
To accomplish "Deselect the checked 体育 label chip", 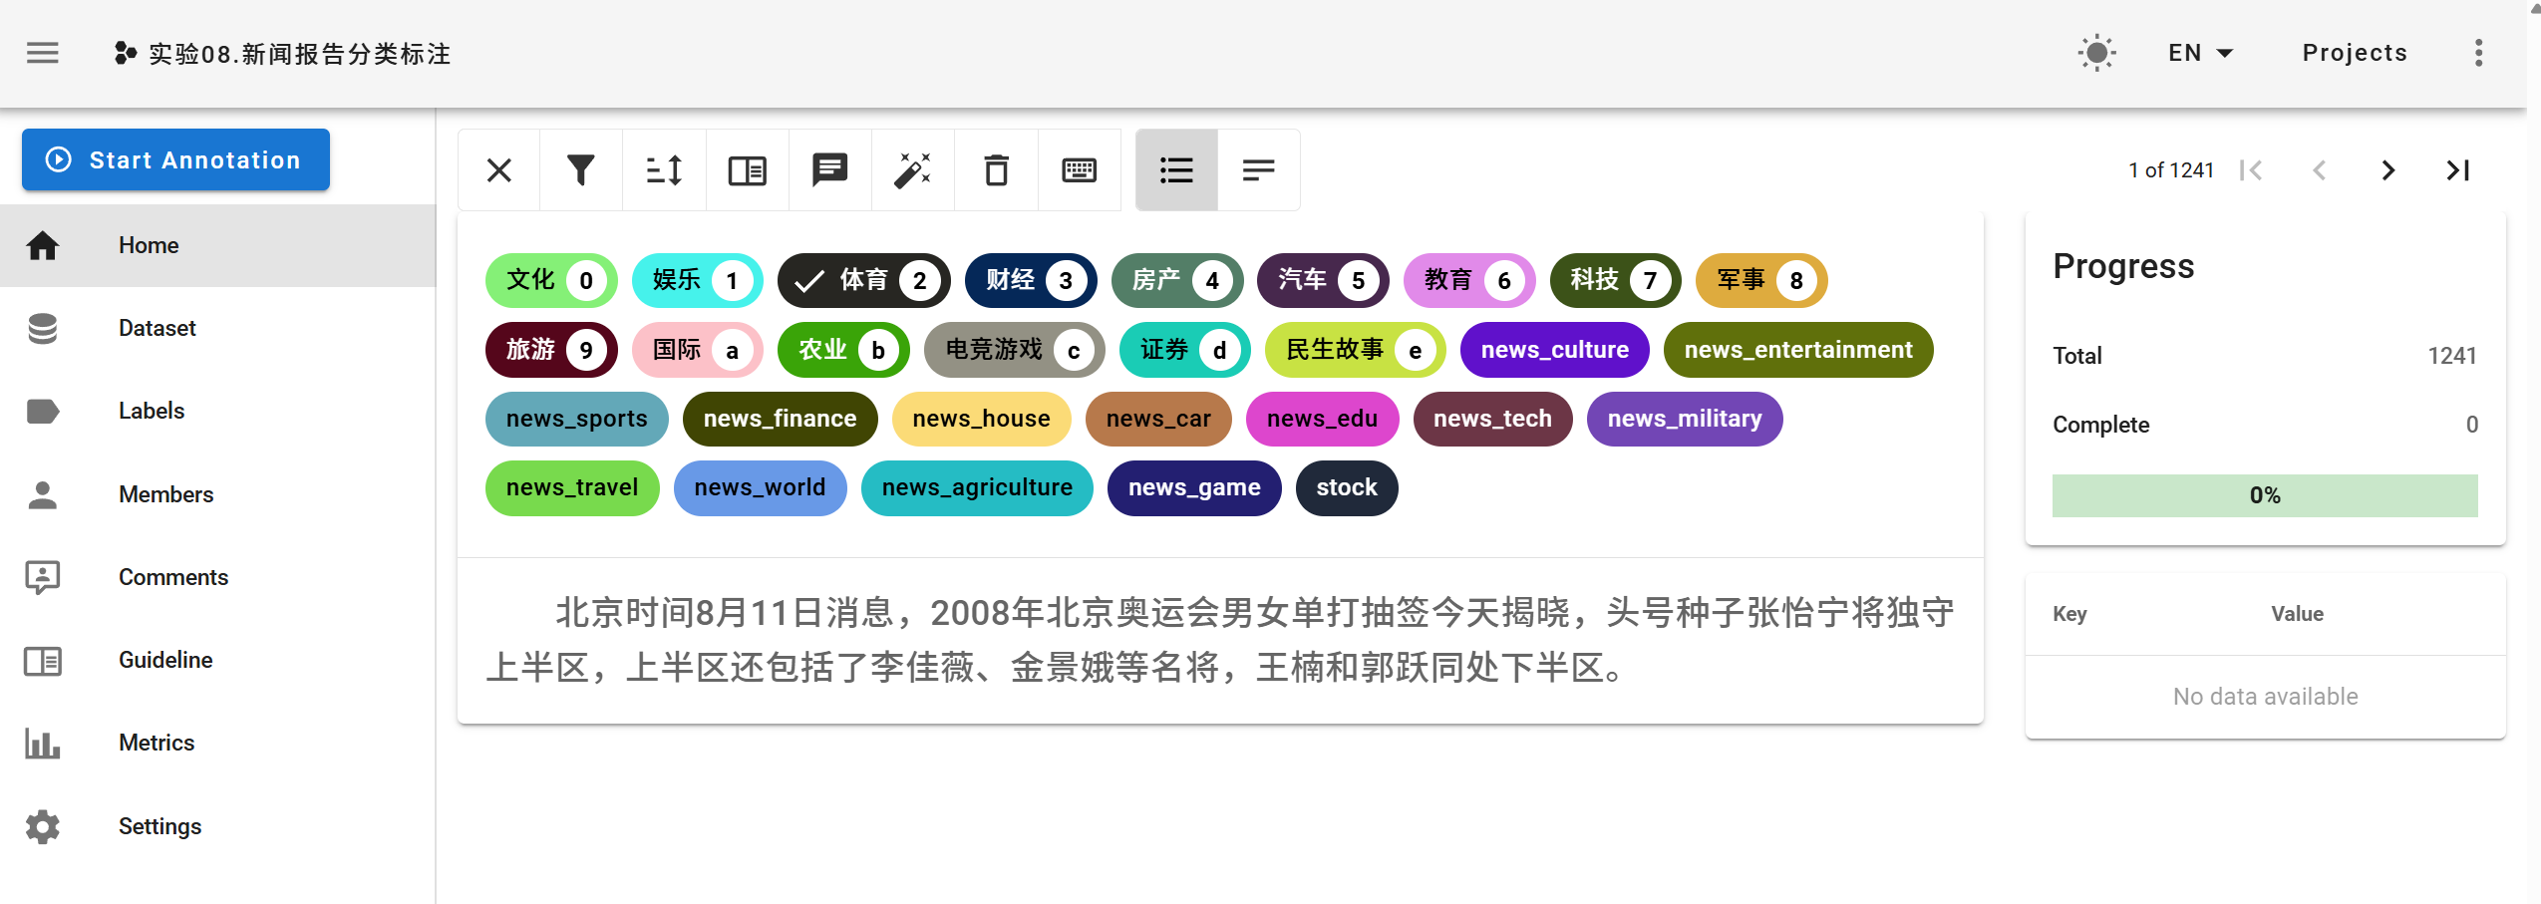I will click(x=863, y=280).
